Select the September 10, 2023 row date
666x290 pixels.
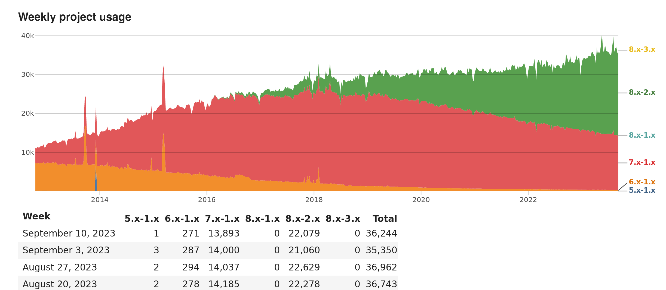tap(69, 234)
